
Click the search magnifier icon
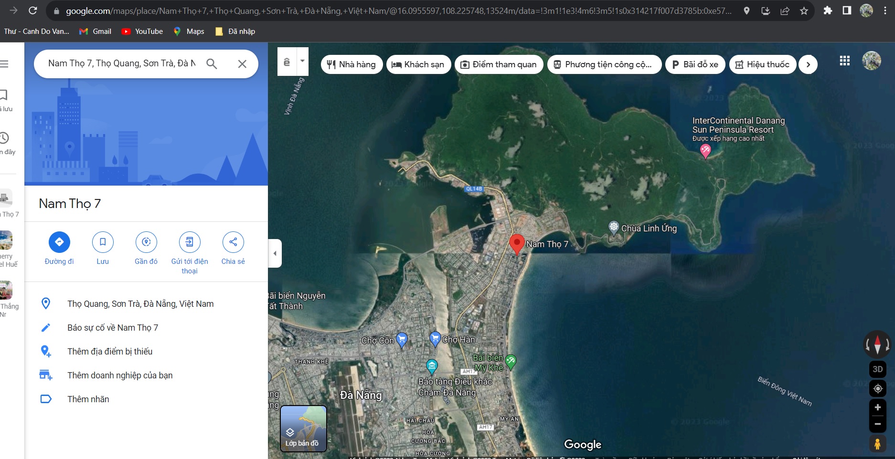(x=212, y=64)
